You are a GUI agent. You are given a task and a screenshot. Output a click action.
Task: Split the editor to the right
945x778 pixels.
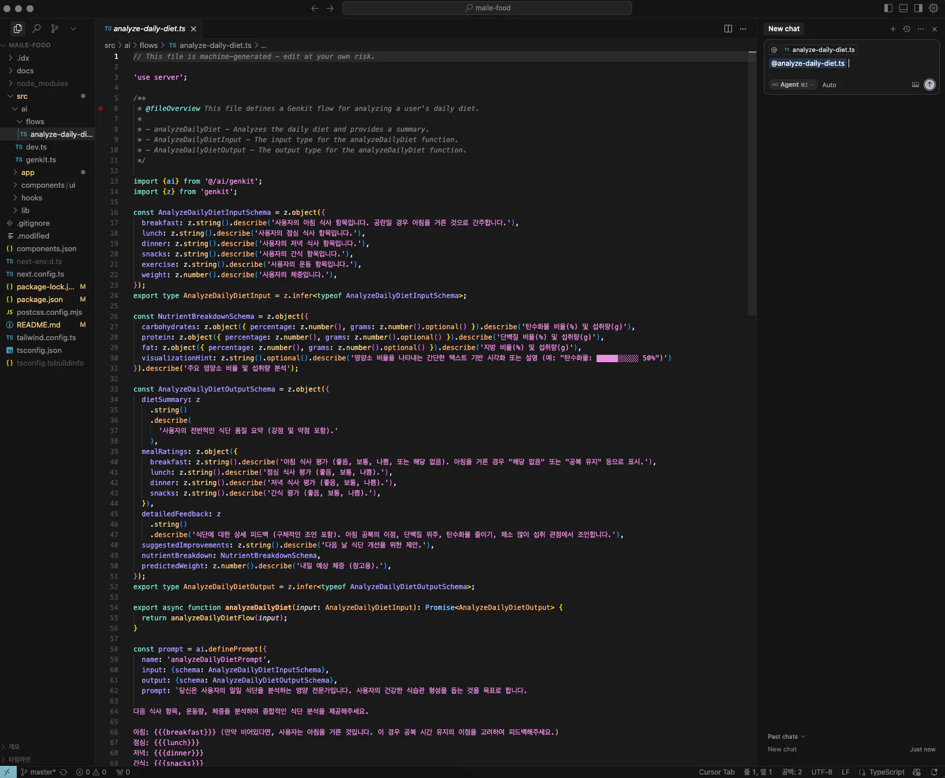729,29
